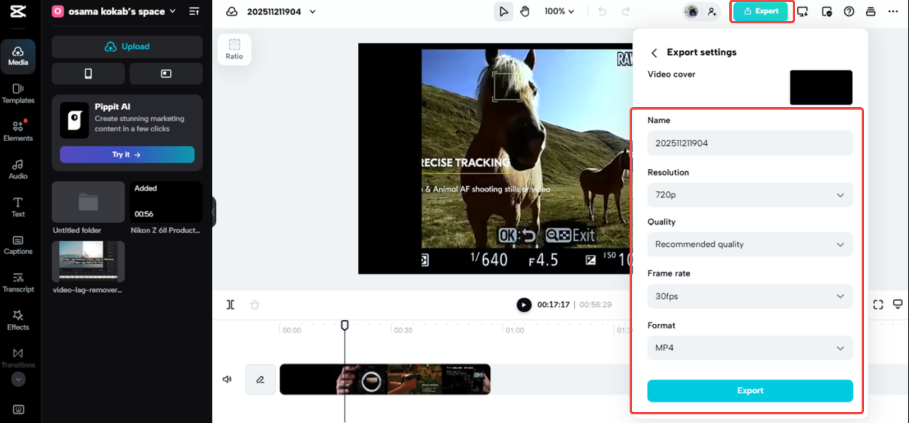This screenshot has width=909, height=423.
Task: Click the undo icon
Action: [601, 10]
